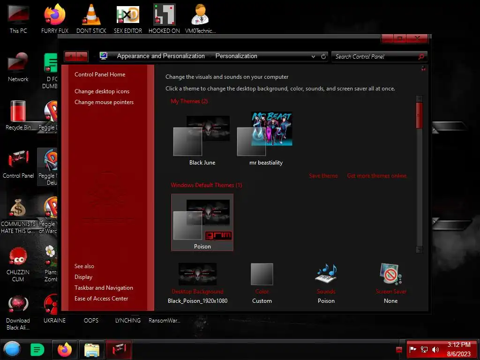Open Ease of Access Center link
This screenshot has height=360, width=480.
click(x=101, y=299)
